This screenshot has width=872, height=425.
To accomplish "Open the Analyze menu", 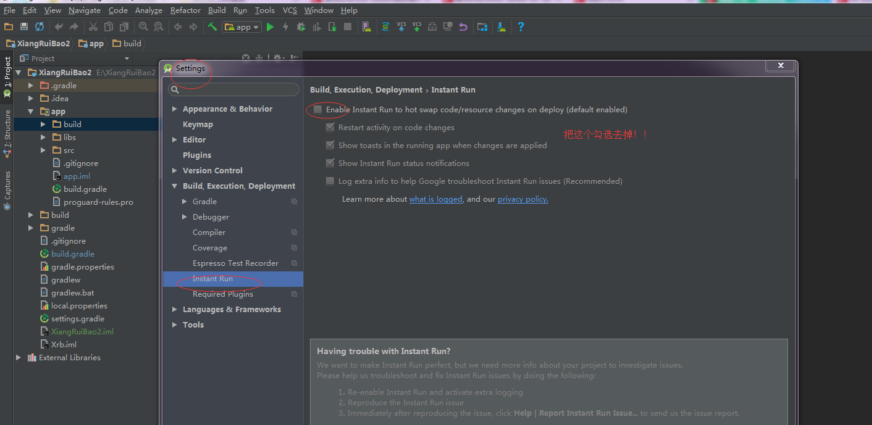I will [148, 10].
